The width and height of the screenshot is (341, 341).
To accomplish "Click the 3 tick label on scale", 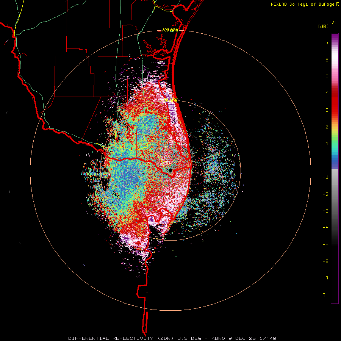I will coord(327,110).
